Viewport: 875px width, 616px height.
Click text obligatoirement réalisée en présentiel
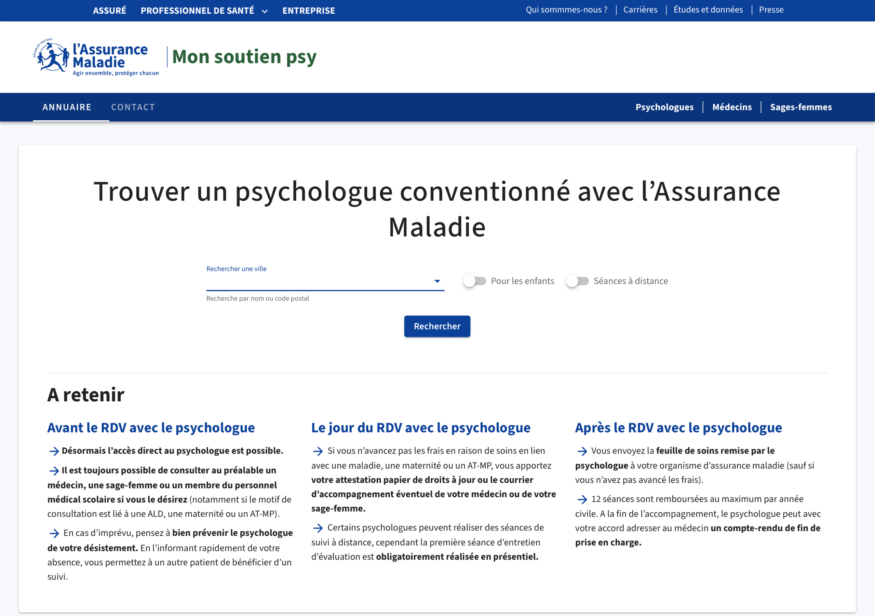tap(457, 557)
